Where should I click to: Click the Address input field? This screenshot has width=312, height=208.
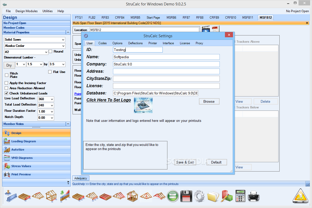click(x=166, y=71)
